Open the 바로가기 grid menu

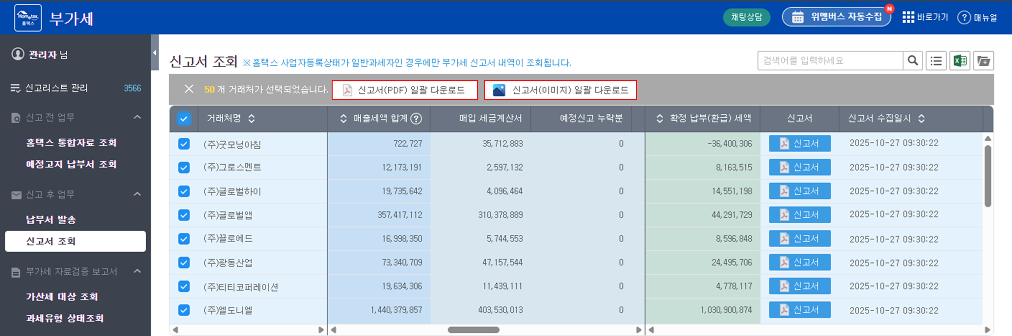pyautogui.click(x=925, y=17)
